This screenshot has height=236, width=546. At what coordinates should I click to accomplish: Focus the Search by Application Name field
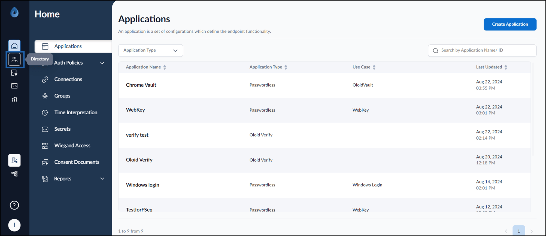[482, 50]
